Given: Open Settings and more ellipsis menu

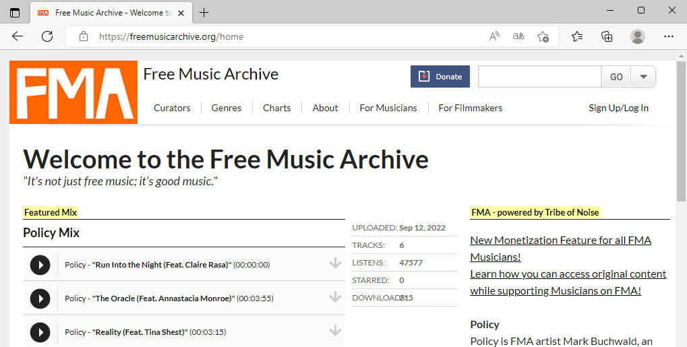Looking at the screenshot, I should coord(669,36).
